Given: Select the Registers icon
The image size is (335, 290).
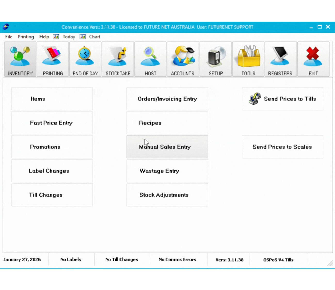Looking at the screenshot, I should (281, 59).
